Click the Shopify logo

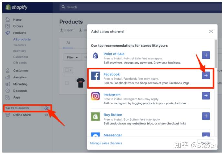tap(16, 7)
